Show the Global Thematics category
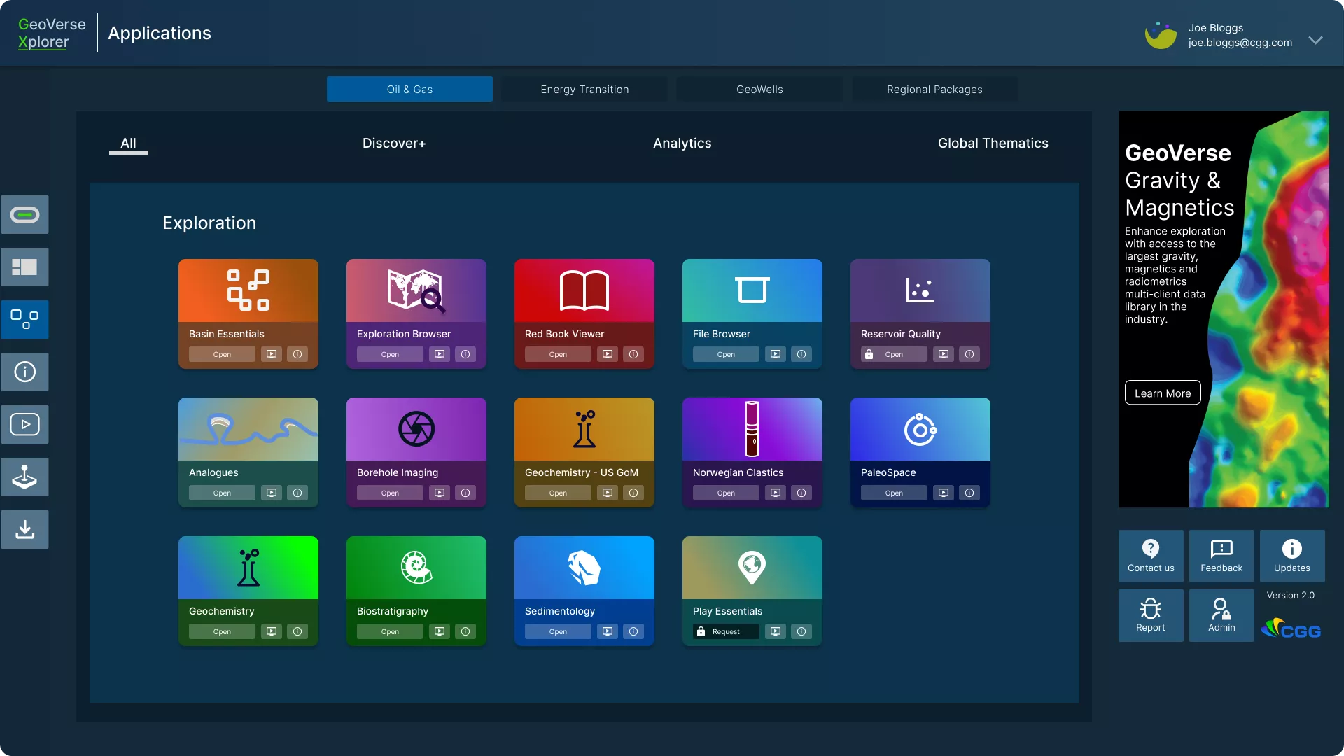Viewport: 1344px width, 756px height. (993, 143)
